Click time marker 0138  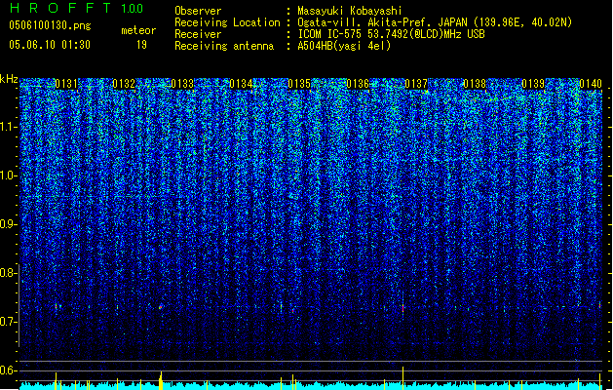[x=475, y=84]
